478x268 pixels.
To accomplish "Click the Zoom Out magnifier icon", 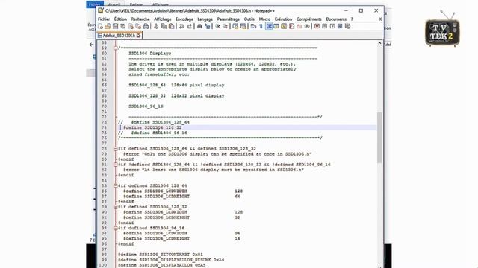I will coord(226,27).
